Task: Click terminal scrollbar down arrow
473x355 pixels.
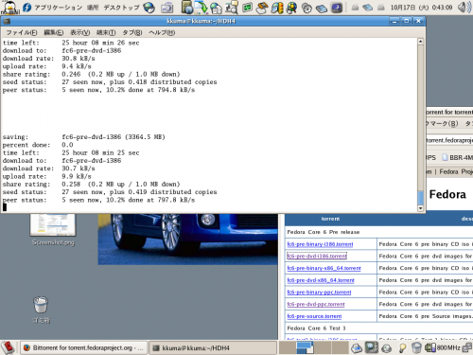Action: (x=420, y=208)
